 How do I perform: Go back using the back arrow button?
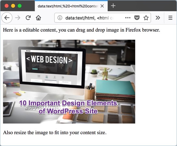(7, 18)
